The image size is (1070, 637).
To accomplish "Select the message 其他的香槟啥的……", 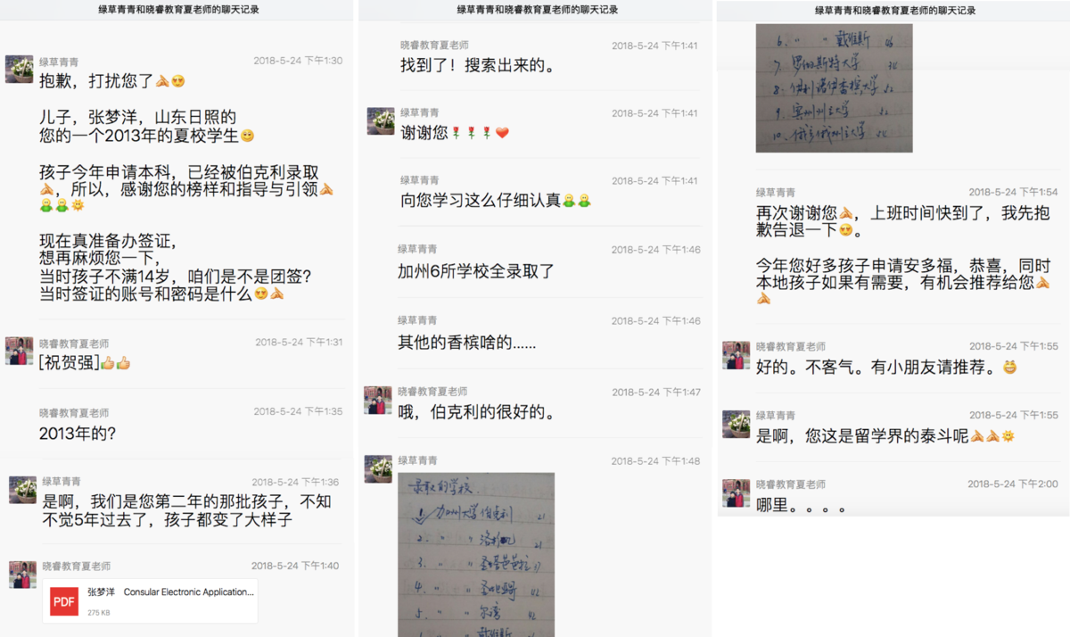I will [x=467, y=342].
